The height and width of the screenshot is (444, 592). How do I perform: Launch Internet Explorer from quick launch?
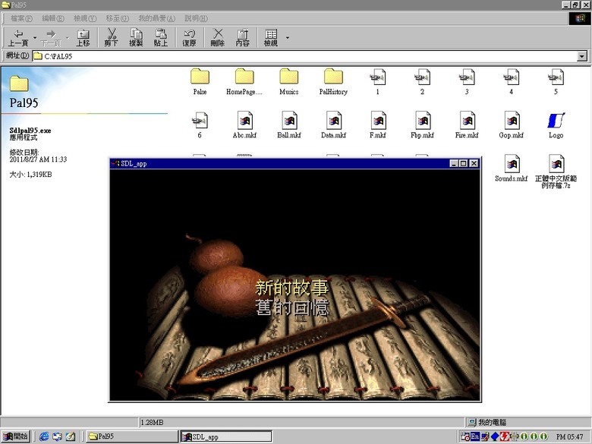pyautogui.click(x=44, y=436)
